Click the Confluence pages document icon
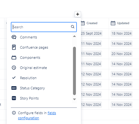The width and height of the screenshot is (139, 124). coord(14,47)
